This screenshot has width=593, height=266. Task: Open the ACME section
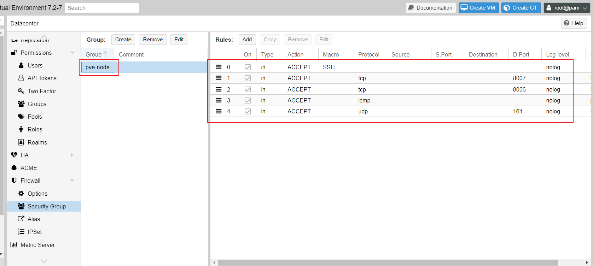[x=29, y=168]
